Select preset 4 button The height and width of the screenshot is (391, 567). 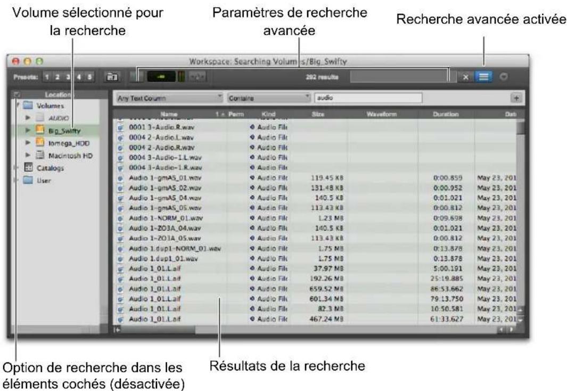[x=79, y=77]
